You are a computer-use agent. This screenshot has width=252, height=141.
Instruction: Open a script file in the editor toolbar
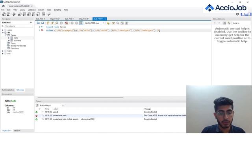click(38, 23)
